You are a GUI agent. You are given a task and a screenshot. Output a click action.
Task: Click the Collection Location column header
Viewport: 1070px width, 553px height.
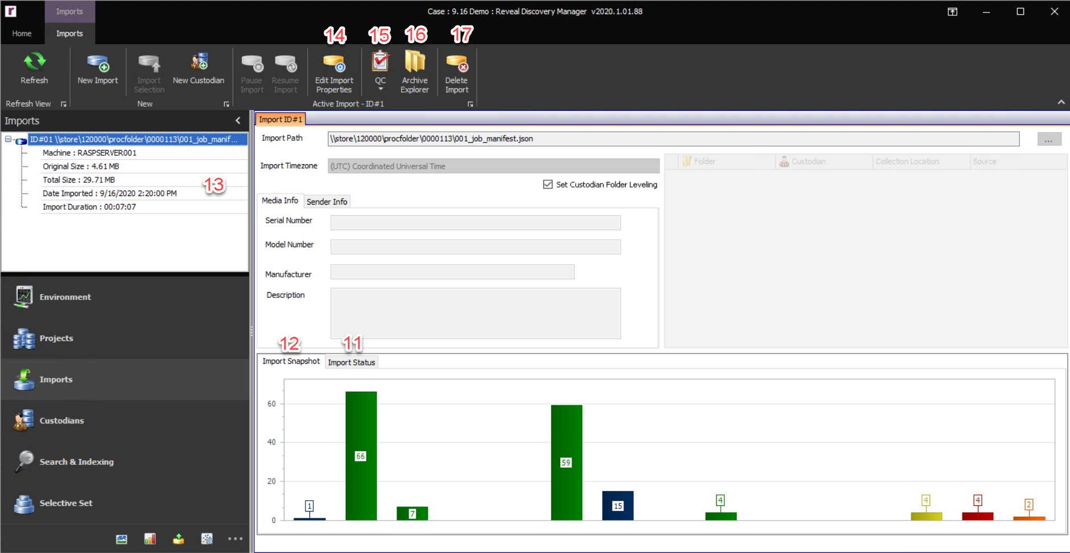pyautogui.click(x=921, y=161)
